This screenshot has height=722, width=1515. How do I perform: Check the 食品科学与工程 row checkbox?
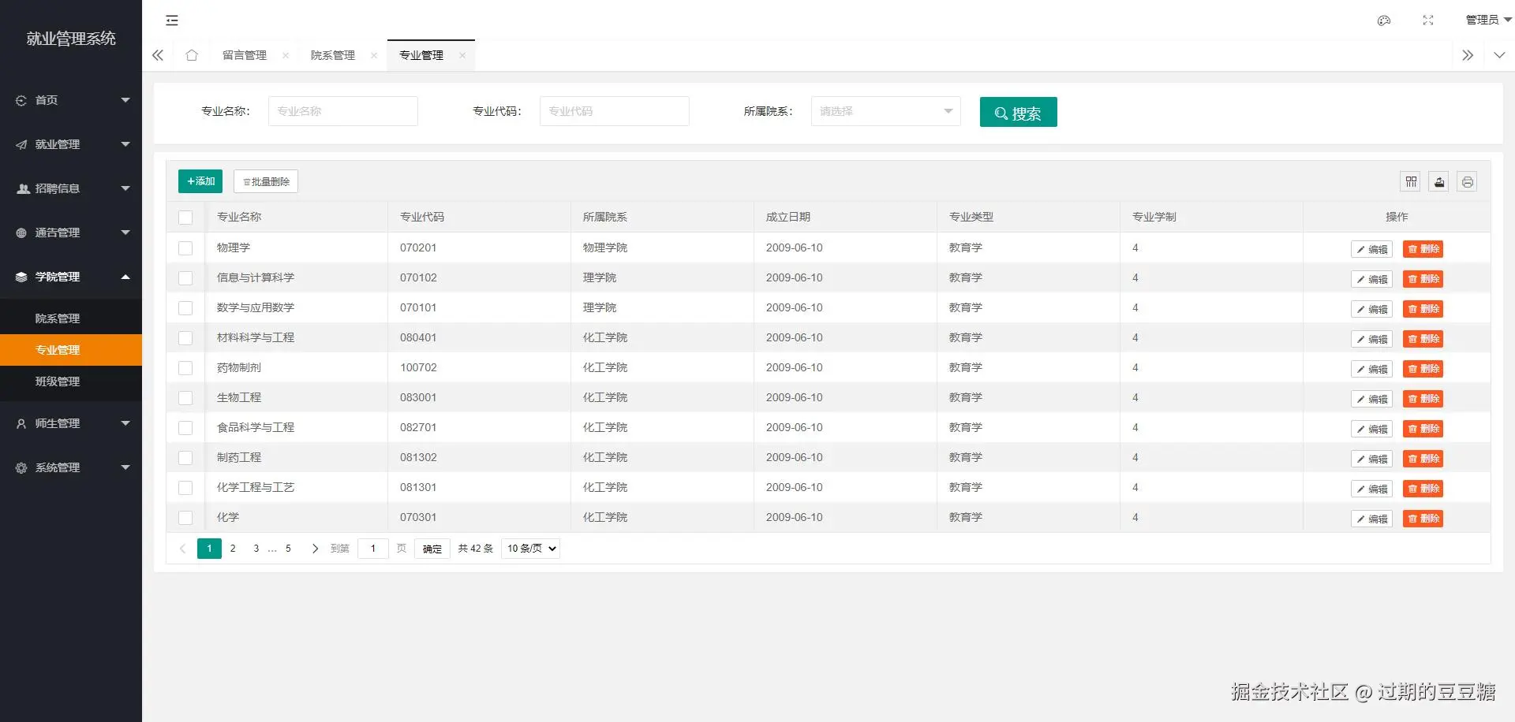coord(185,428)
